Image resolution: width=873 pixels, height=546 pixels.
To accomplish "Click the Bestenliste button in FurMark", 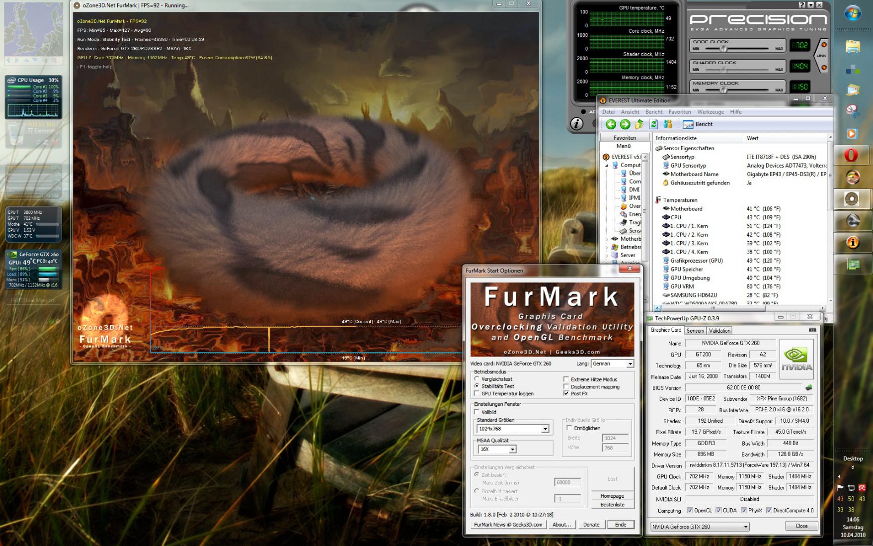I will pyautogui.click(x=612, y=504).
